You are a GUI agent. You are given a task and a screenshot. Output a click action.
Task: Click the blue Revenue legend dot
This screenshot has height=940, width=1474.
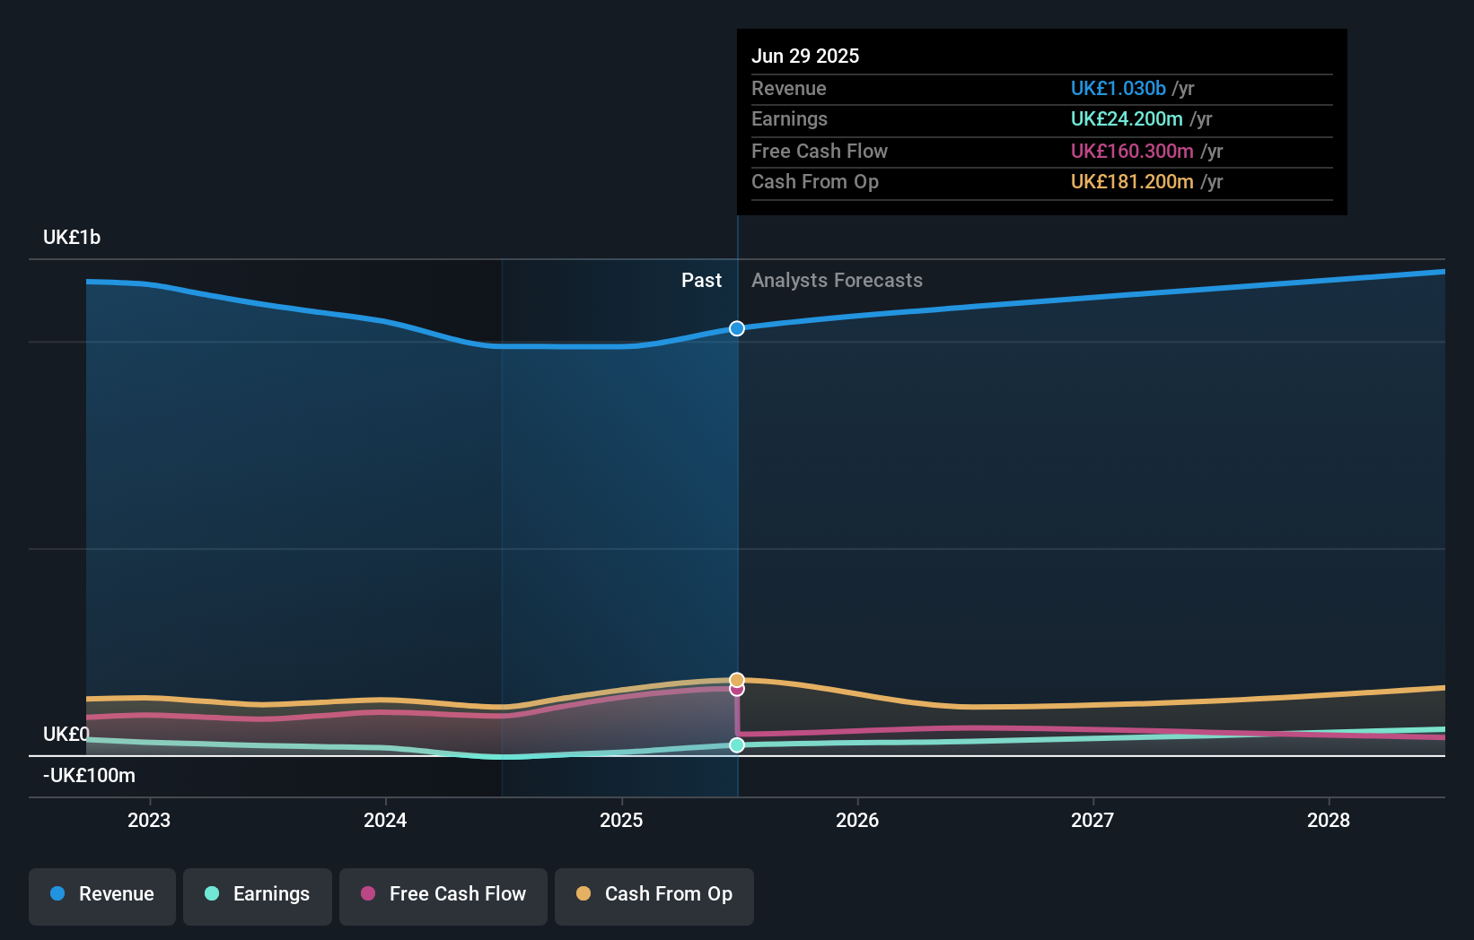[57, 894]
